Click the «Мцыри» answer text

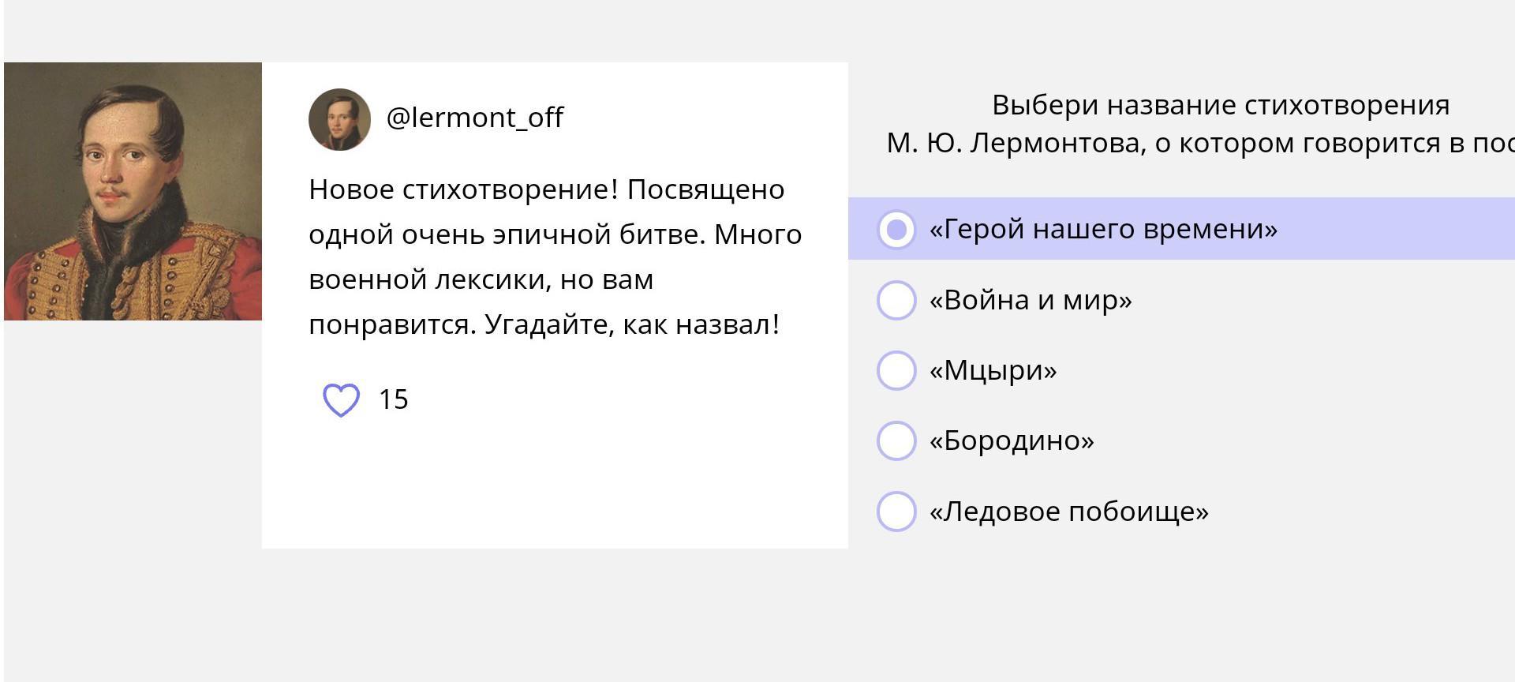[x=993, y=370]
